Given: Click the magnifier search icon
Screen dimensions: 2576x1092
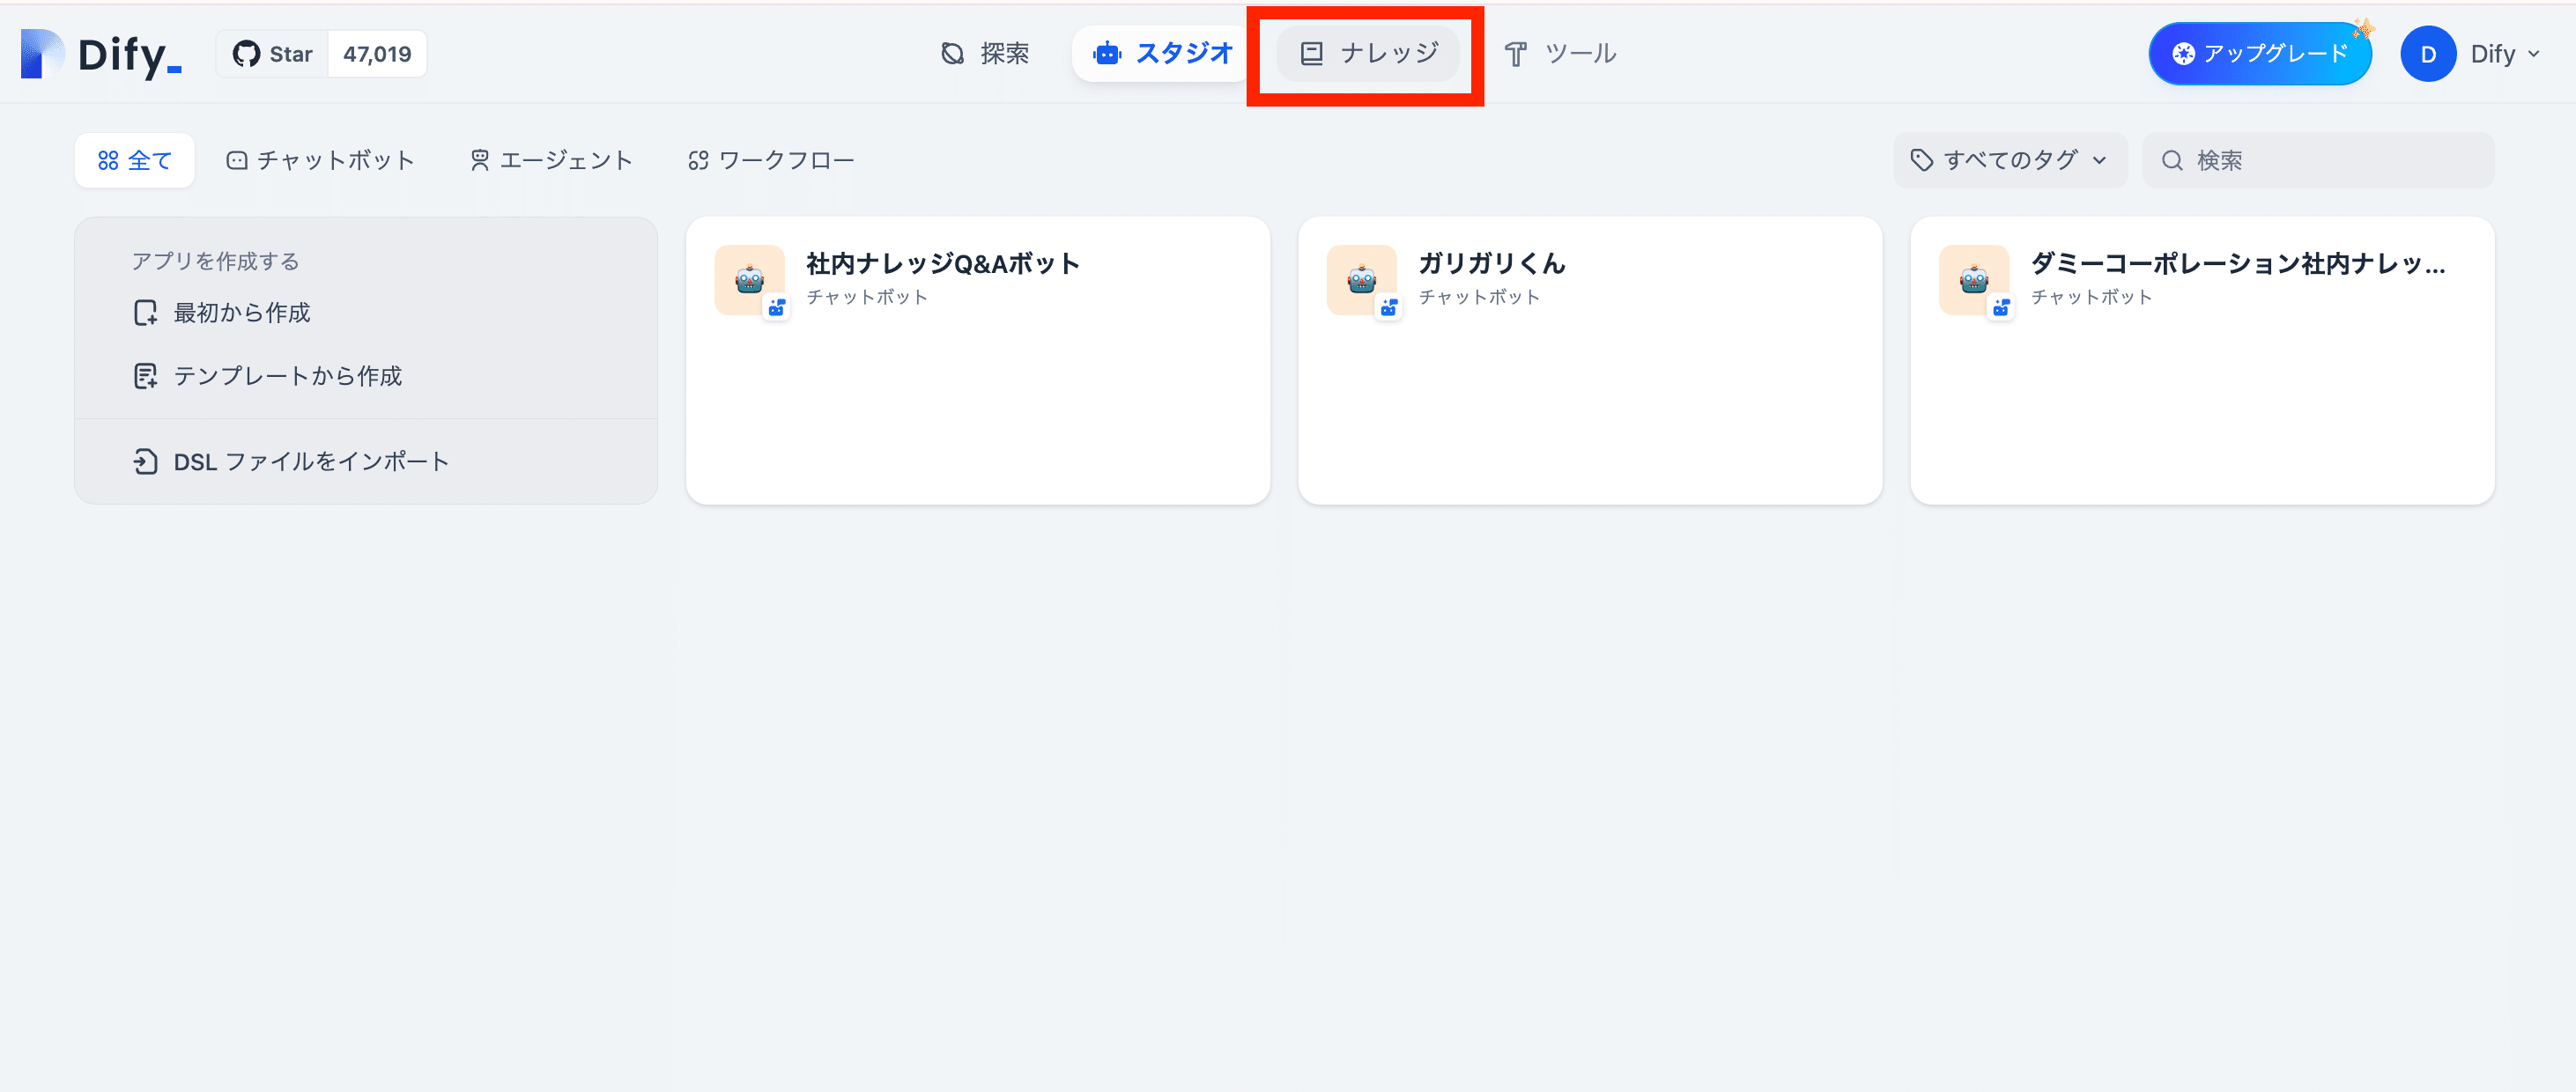Looking at the screenshot, I should 2172,160.
